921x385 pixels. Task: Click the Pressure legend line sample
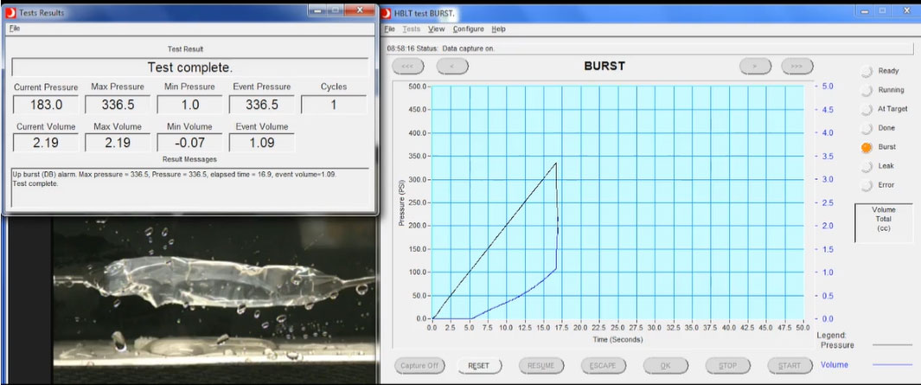[x=892, y=345]
